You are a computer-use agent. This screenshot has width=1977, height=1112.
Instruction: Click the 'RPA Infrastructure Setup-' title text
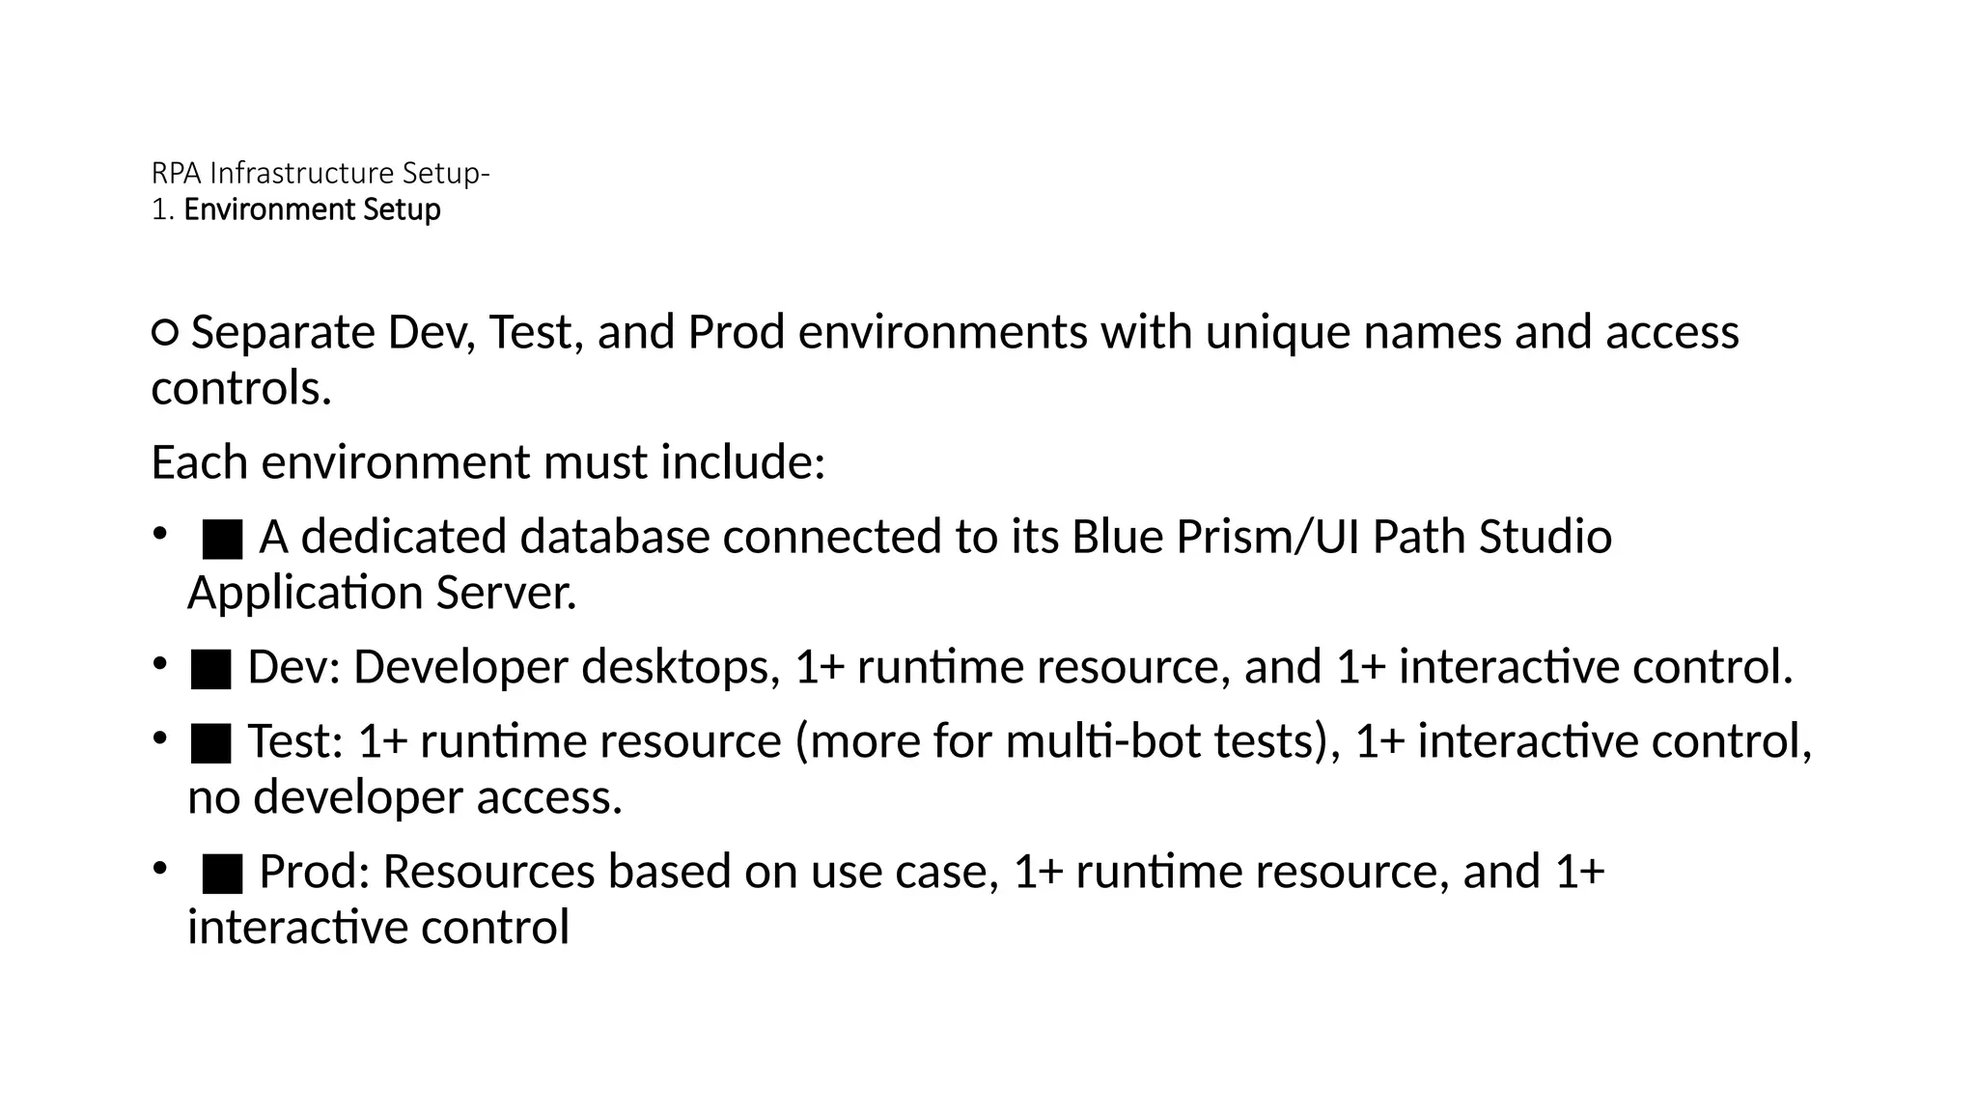[320, 173]
